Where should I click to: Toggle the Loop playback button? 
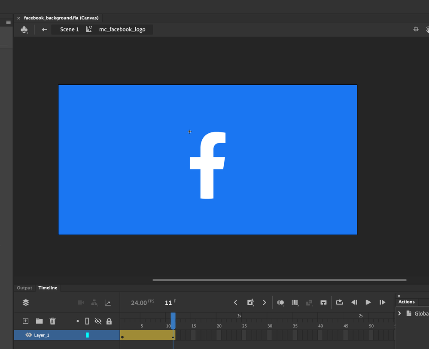point(339,303)
